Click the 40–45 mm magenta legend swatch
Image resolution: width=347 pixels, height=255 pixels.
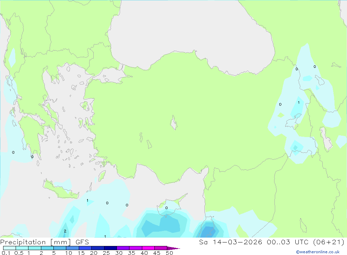coord(148,248)
